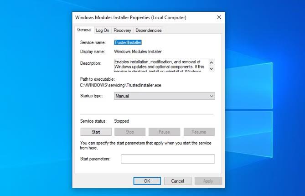The width and height of the screenshot is (305, 196).
Task: Click the OK button
Action: (x=147, y=181)
